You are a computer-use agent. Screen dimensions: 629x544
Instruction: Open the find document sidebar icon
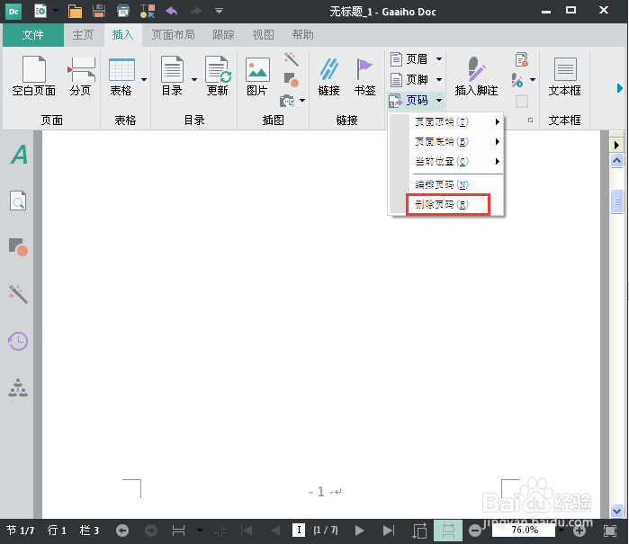[x=18, y=201]
